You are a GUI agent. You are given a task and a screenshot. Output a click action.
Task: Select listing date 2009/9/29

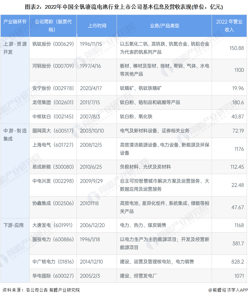coord(91,181)
